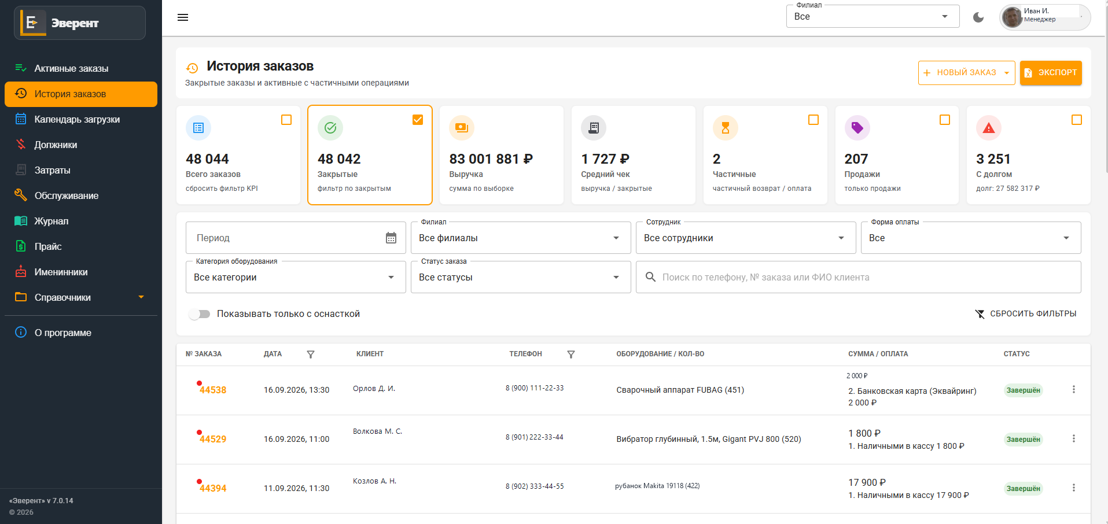1108x524 pixels.
Task: Open Должники in sidebar
Action: pyautogui.click(x=81, y=145)
